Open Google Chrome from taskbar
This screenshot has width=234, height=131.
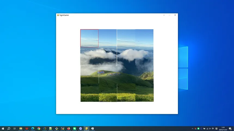click(x=39, y=129)
